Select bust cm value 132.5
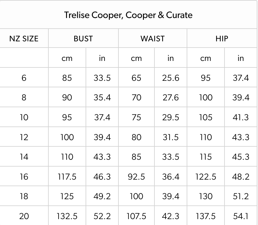The image size is (258, 225). (67, 216)
